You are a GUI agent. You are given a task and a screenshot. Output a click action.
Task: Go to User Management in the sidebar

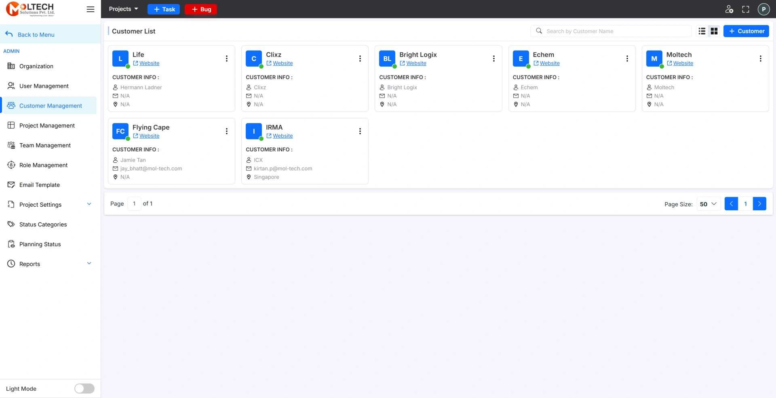coord(44,86)
